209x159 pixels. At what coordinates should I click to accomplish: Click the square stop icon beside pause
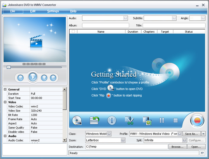(176, 120)
